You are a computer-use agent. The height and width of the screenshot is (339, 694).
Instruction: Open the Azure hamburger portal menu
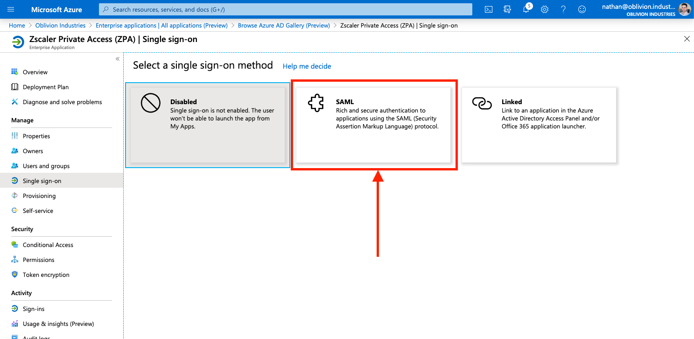point(11,9)
